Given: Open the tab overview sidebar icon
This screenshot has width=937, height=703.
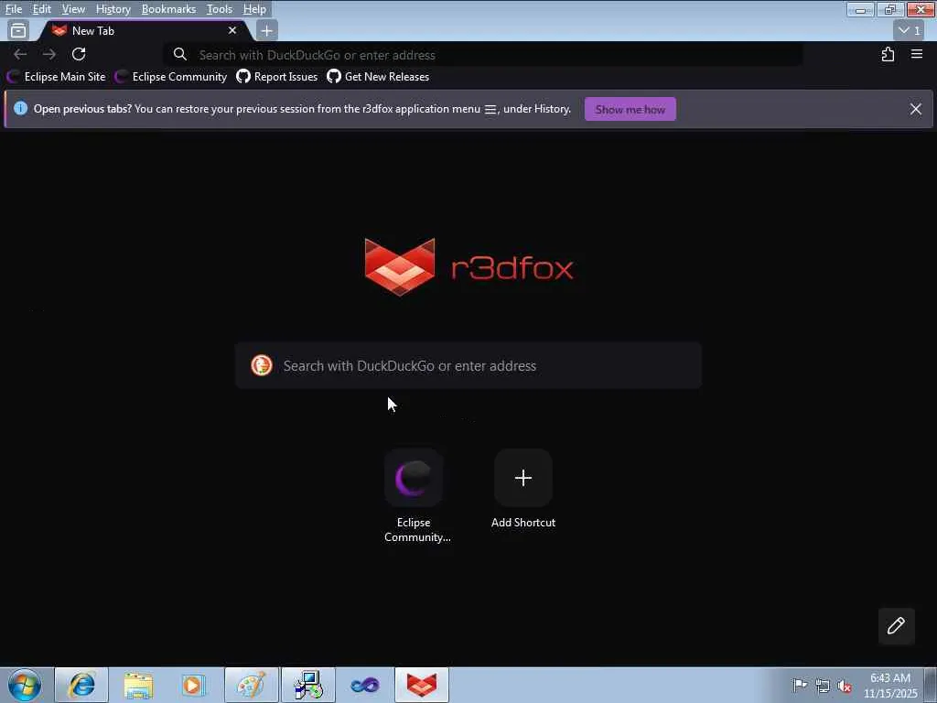Looking at the screenshot, I should point(18,30).
